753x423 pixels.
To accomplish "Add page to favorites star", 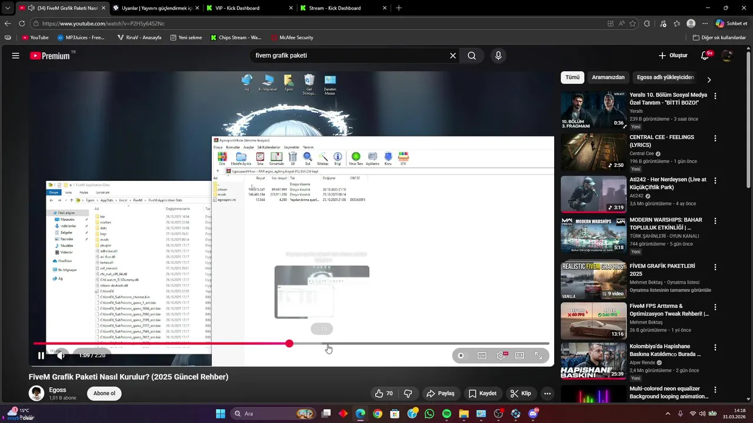I will click(x=633, y=23).
